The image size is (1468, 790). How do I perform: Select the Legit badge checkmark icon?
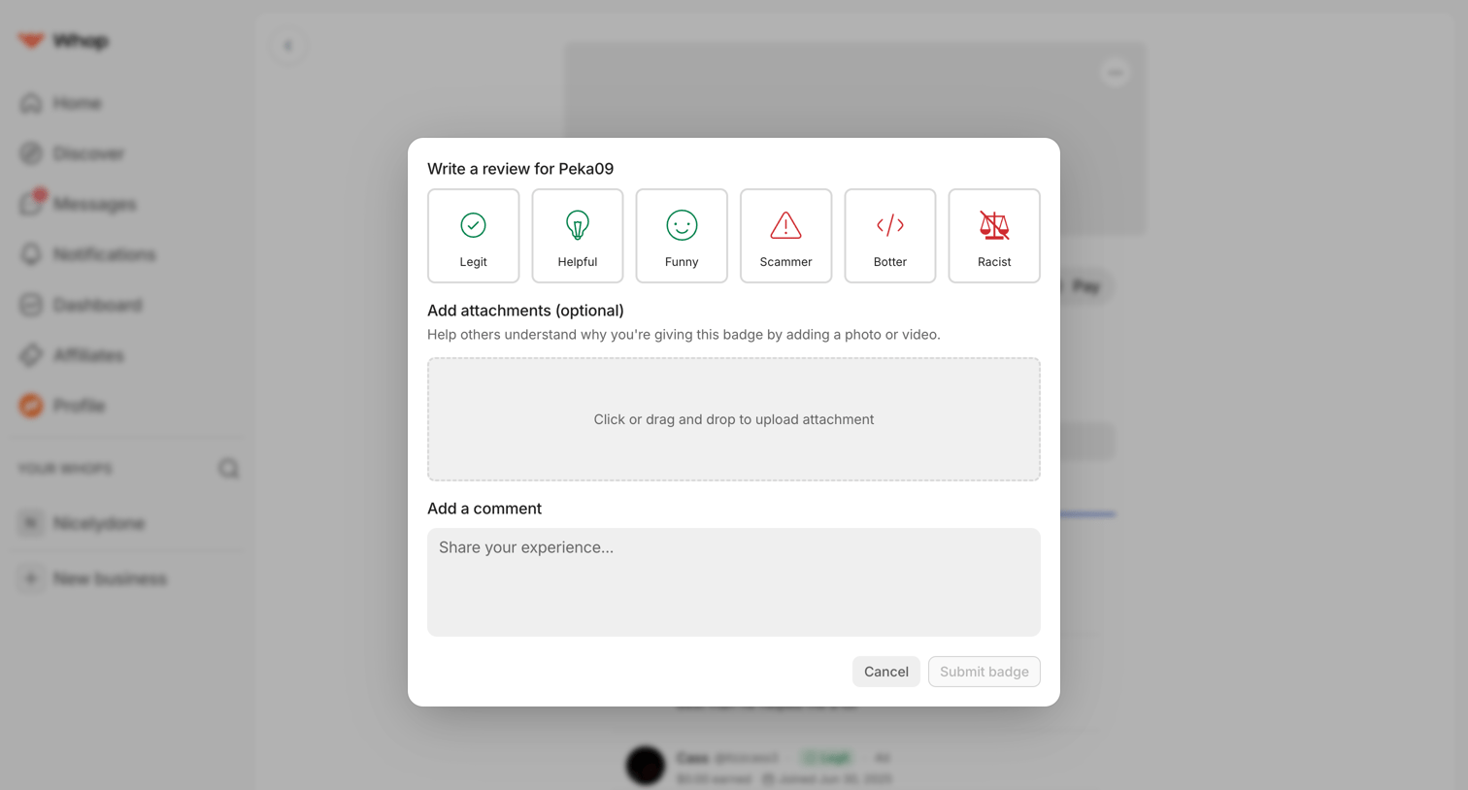pyautogui.click(x=473, y=225)
